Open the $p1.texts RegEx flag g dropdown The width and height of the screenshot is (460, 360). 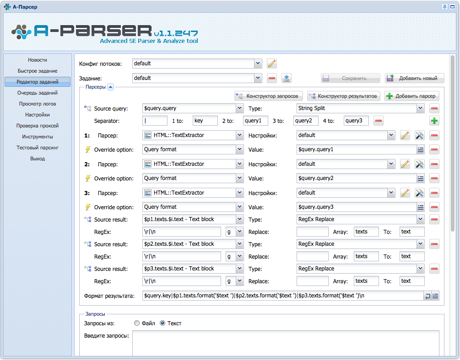[x=240, y=232]
